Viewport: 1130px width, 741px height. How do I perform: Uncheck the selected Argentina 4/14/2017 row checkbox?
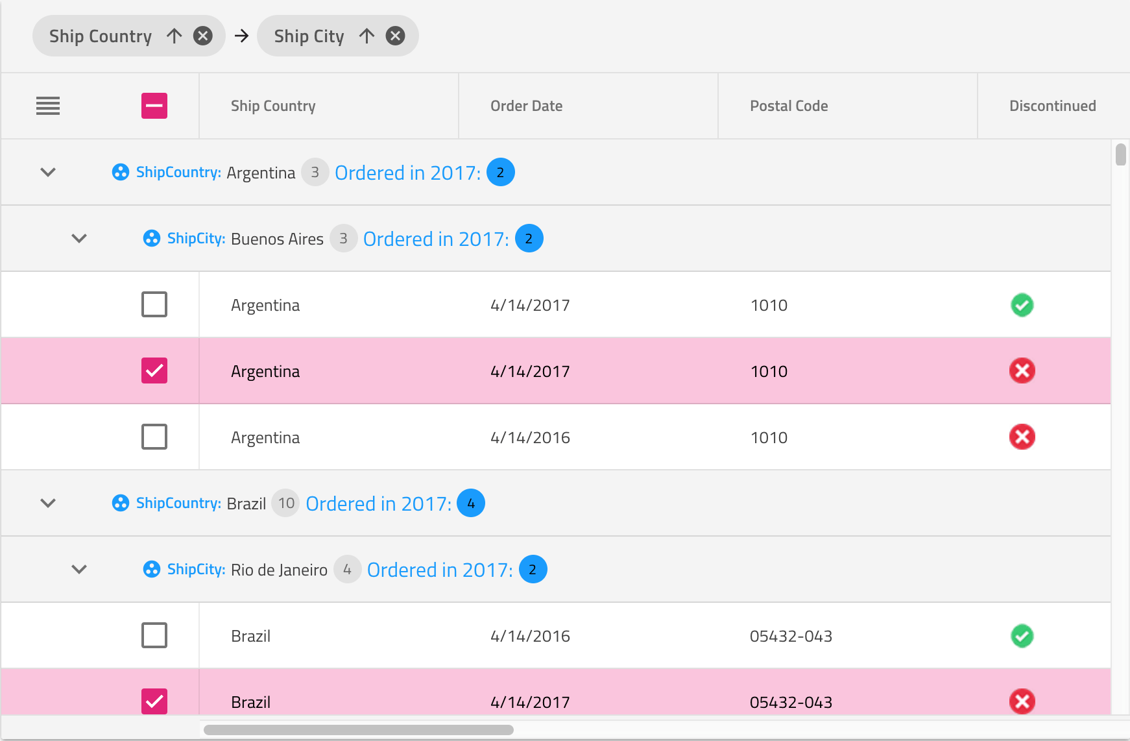tap(154, 370)
